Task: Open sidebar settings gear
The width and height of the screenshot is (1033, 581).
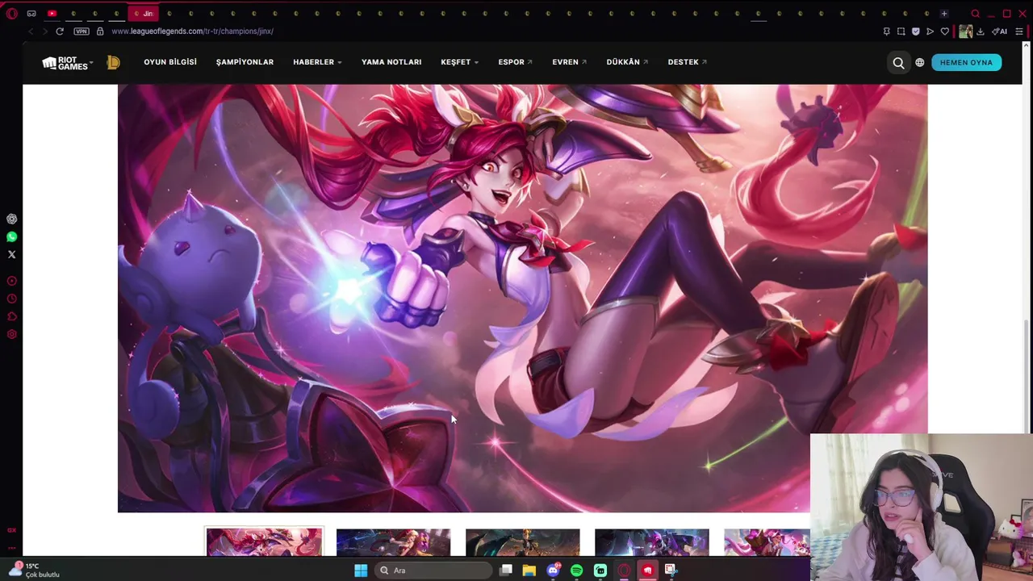Action: tap(11, 334)
